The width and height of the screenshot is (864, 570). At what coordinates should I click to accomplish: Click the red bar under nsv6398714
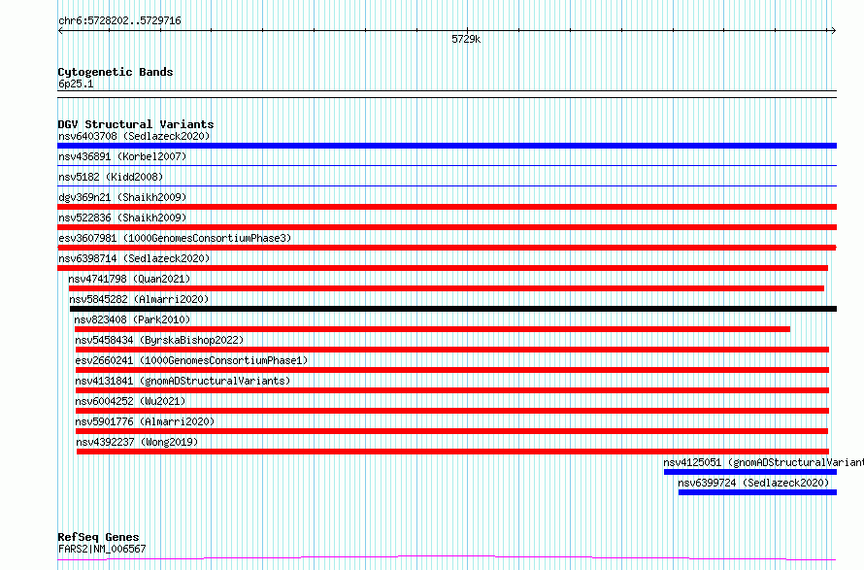443,268
